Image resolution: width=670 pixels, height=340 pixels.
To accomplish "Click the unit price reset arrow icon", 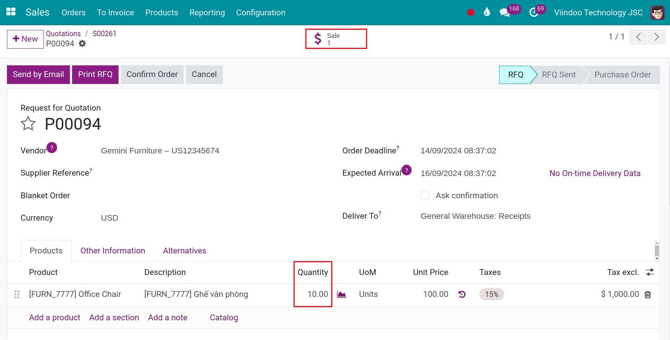I will coord(462,294).
